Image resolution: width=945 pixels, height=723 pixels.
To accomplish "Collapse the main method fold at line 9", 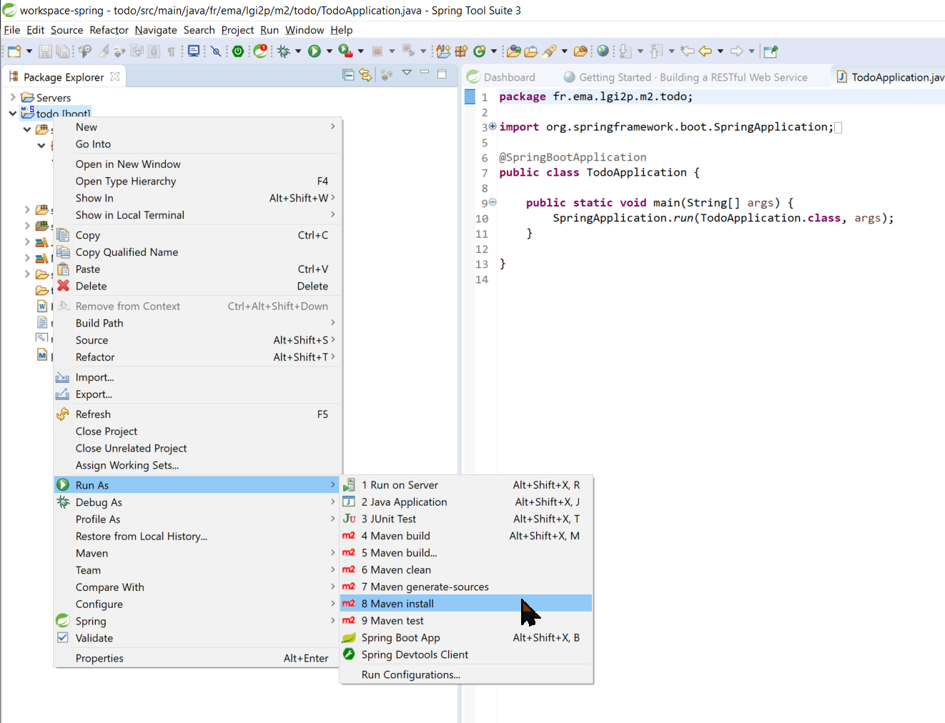I will click(x=493, y=202).
